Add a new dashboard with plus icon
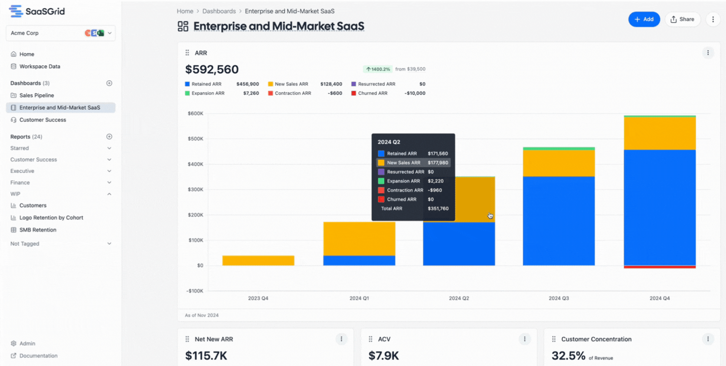 (x=109, y=83)
